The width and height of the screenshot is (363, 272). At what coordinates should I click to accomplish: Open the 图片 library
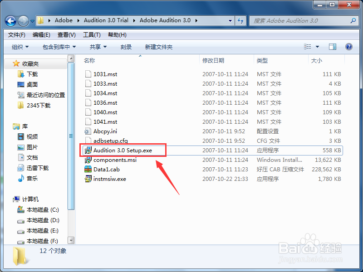click(x=27, y=147)
